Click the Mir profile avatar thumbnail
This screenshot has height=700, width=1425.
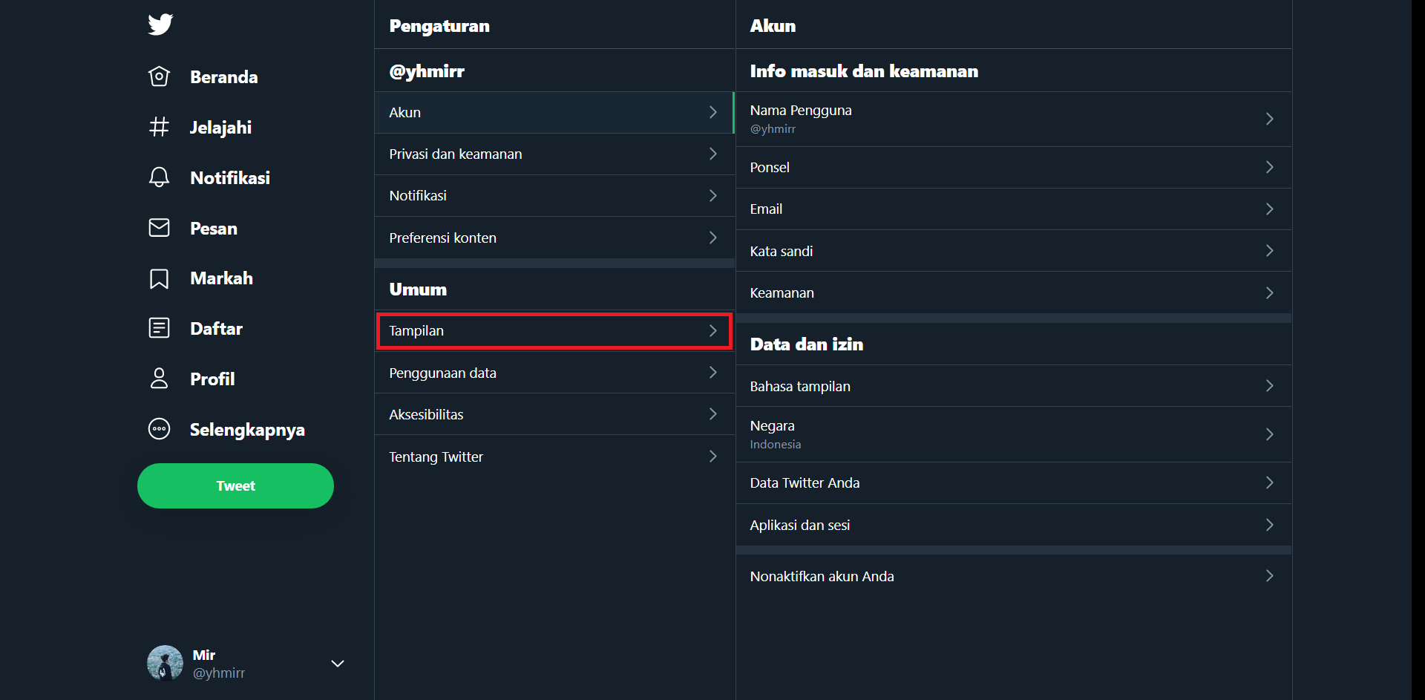(x=165, y=663)
